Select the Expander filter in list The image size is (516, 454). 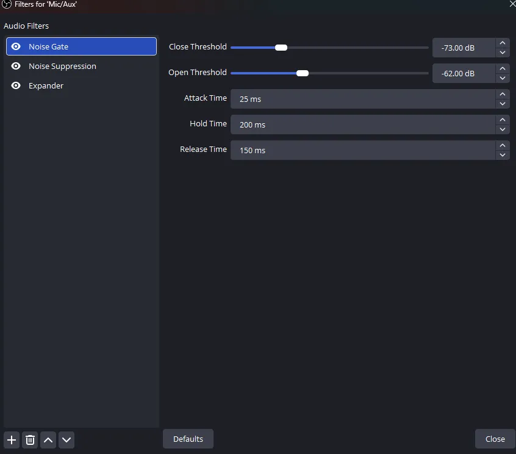[x=46, y=85]
